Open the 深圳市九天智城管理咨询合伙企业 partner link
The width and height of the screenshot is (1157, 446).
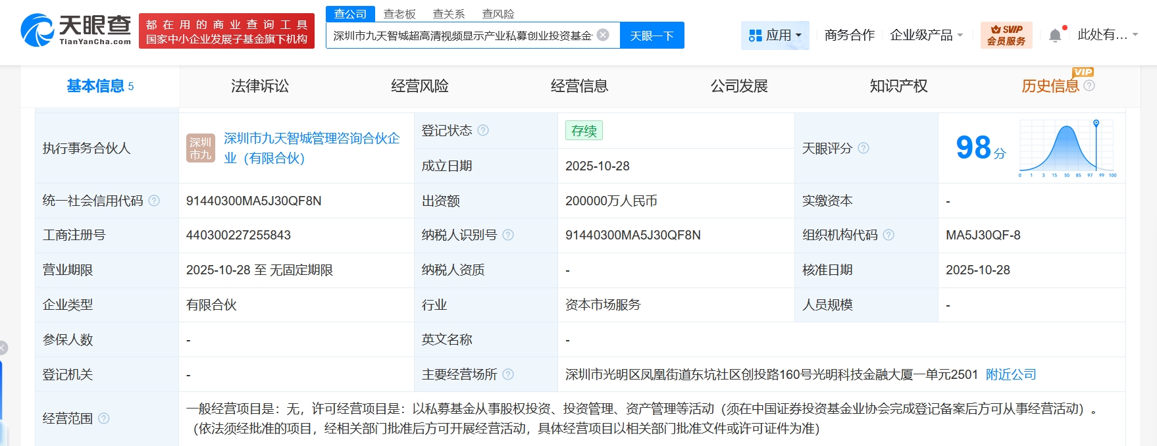click(311, 148)
